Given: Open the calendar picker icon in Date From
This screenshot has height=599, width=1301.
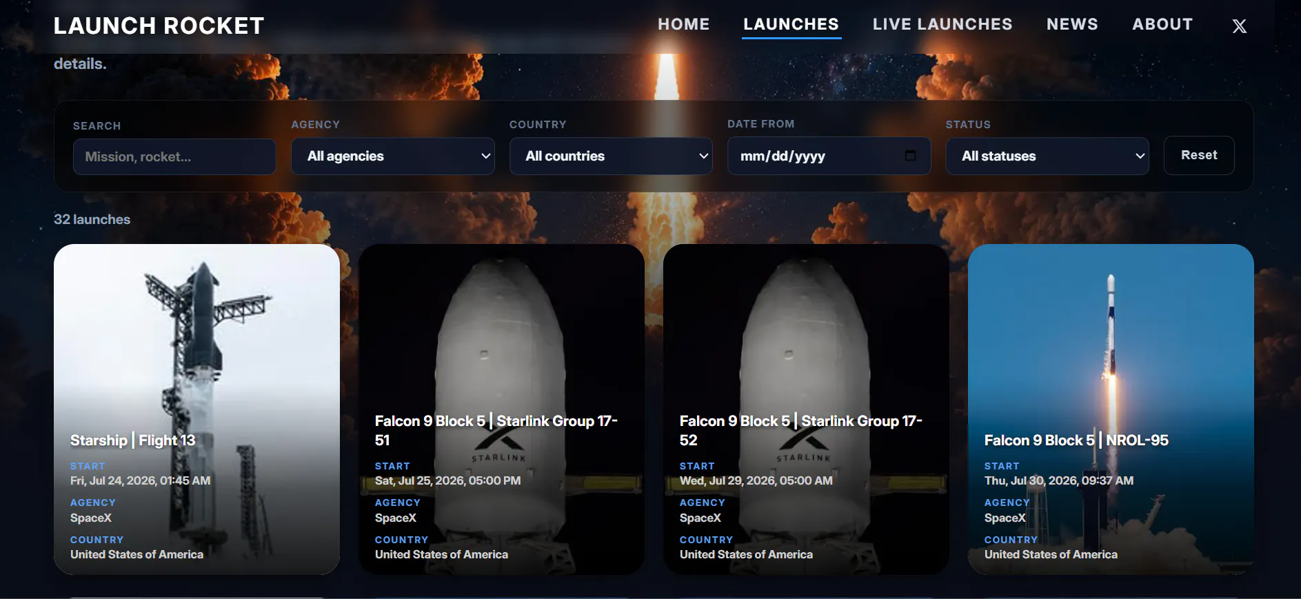Looking at the screenshot, I should pyautogui.click(x=910, y=156).
